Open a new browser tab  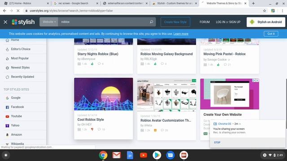coord(253,3)
